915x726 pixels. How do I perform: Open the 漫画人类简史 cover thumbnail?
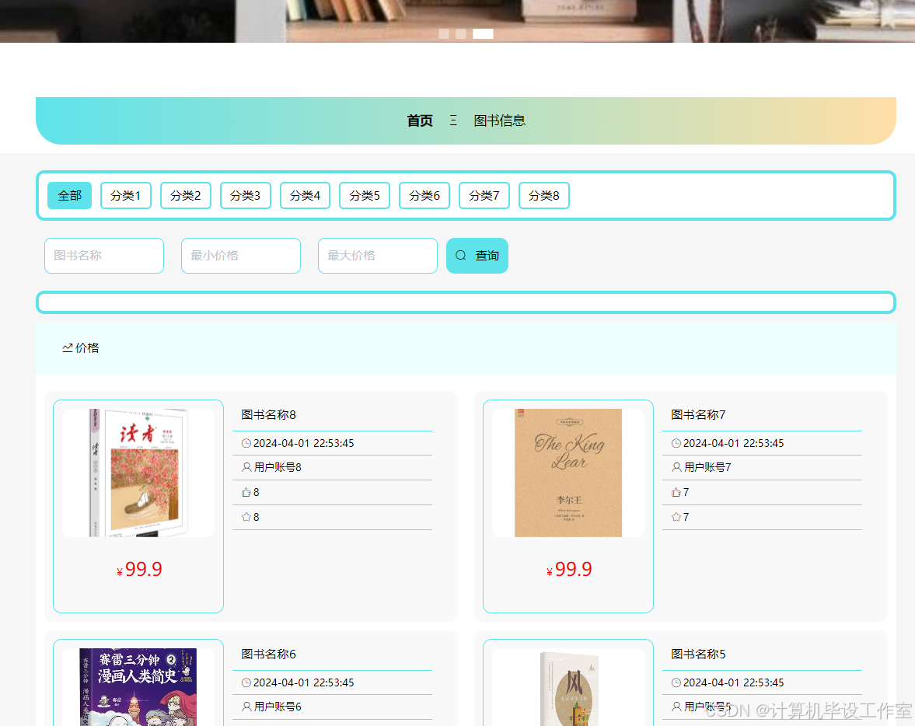click(138, 687)
